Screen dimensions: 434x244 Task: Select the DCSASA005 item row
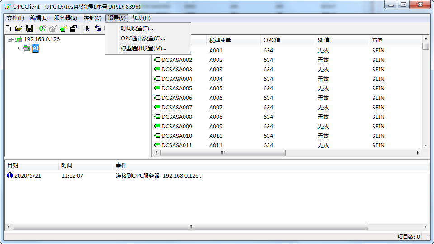point(176,89)
